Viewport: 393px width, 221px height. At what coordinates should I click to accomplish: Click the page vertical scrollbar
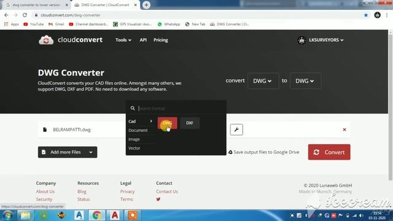click(391, 108)
